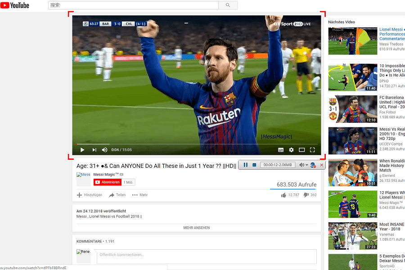Click Teilen to share the video
Viewport: 405px width, 270px height.
point(117,195)
